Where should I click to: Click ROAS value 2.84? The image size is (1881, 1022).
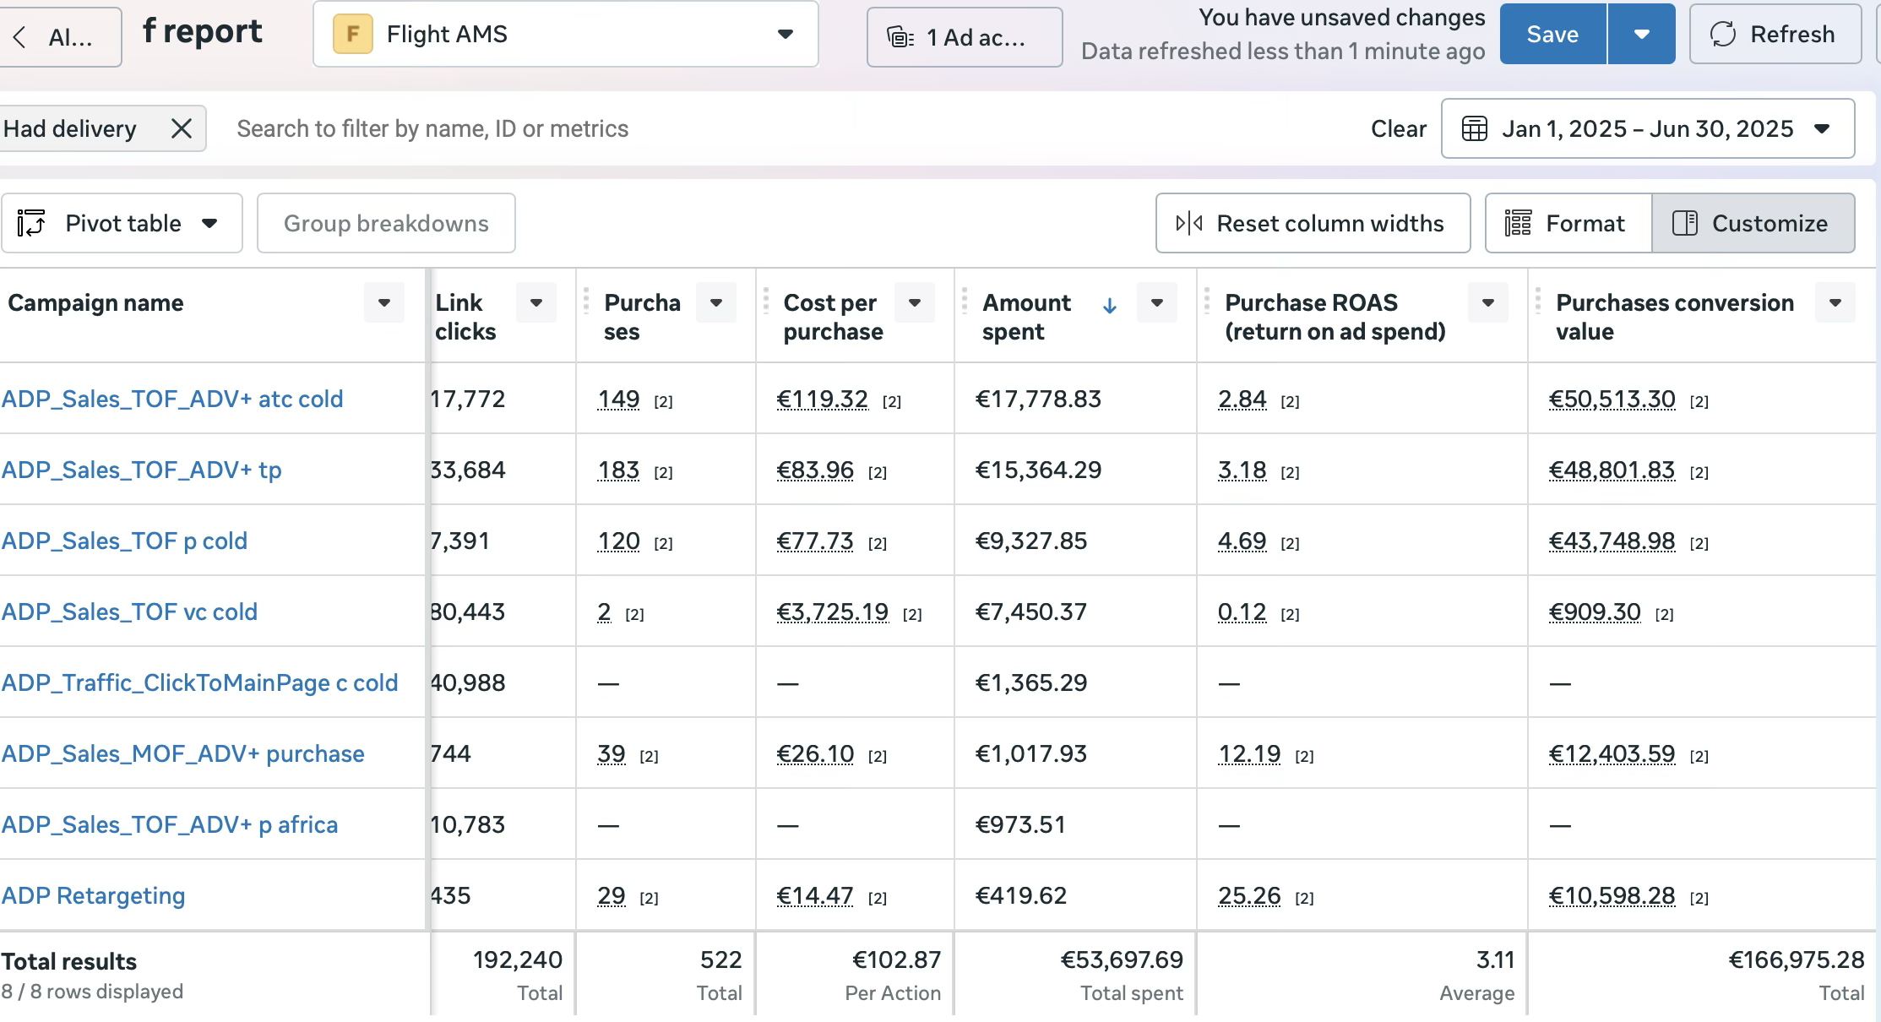tap(1242, 399)
